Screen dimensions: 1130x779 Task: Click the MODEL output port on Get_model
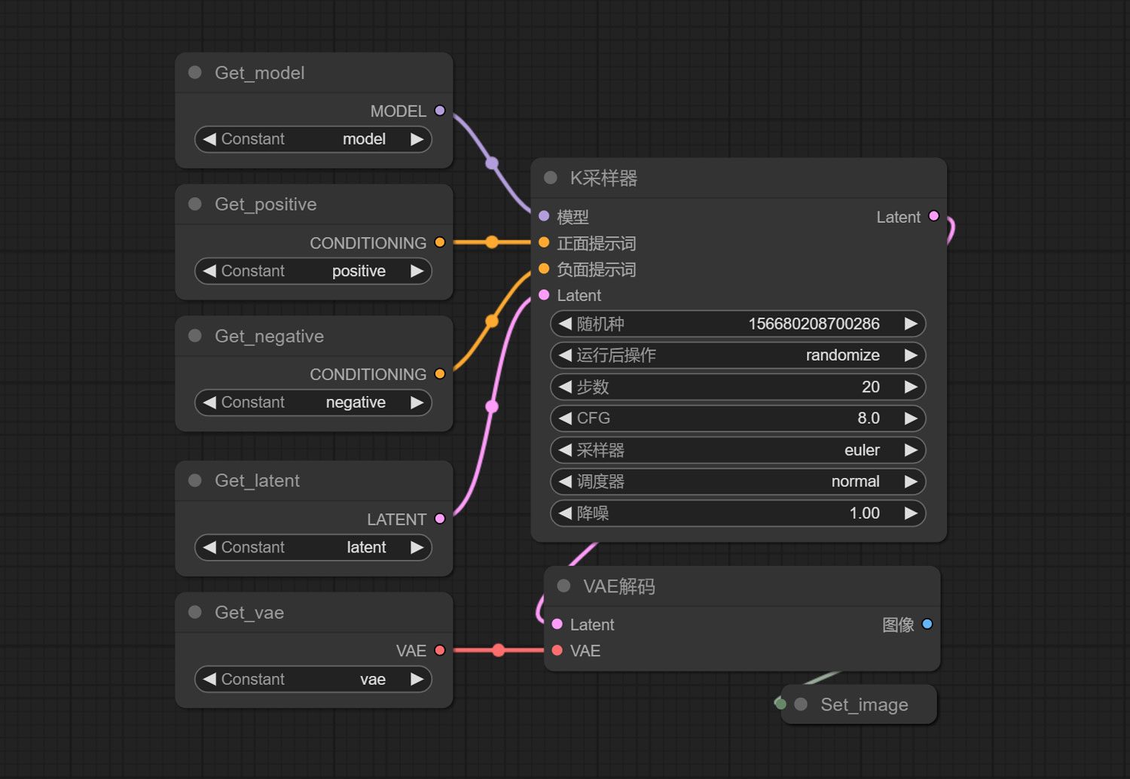coord(440,111)
